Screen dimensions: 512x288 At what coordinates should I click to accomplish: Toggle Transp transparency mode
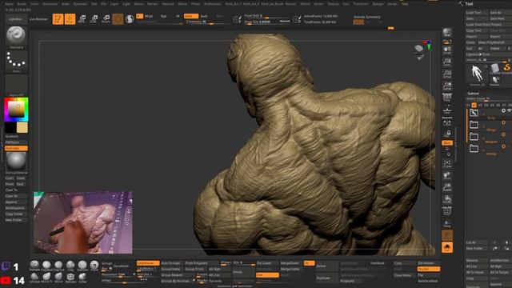pos(447,223)
